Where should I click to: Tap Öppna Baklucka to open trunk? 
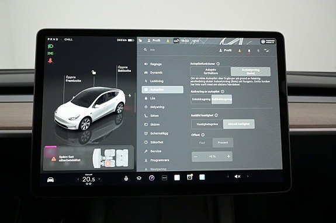point(124,69)
